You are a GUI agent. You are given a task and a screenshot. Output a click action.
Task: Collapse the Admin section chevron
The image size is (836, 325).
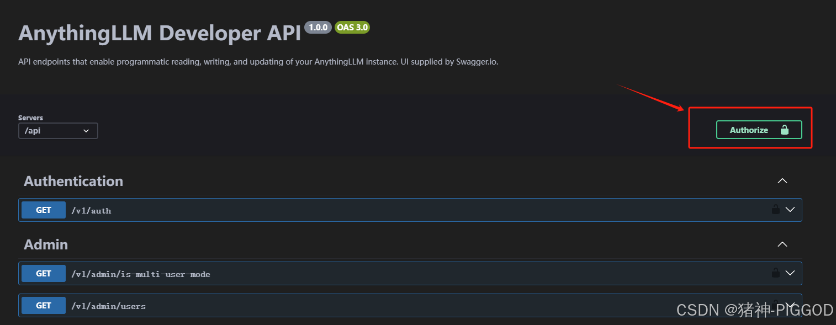(x=782, y=244)
